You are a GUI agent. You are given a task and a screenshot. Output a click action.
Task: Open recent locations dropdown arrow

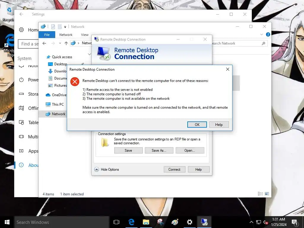(x=60, y=43)
